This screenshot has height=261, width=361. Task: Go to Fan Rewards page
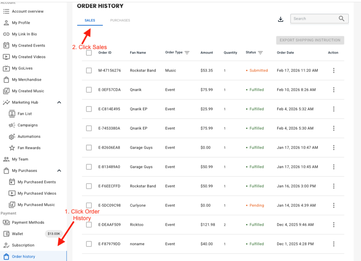point(29,148)
